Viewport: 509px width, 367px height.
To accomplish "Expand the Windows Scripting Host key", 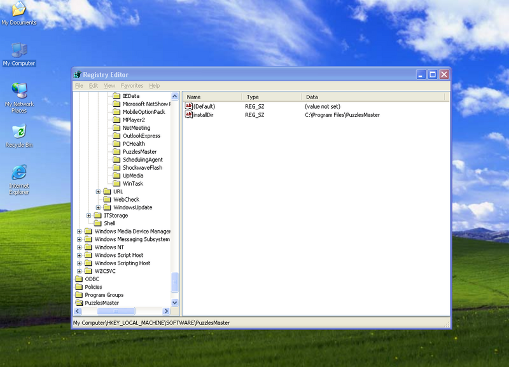I will (79, 263).
